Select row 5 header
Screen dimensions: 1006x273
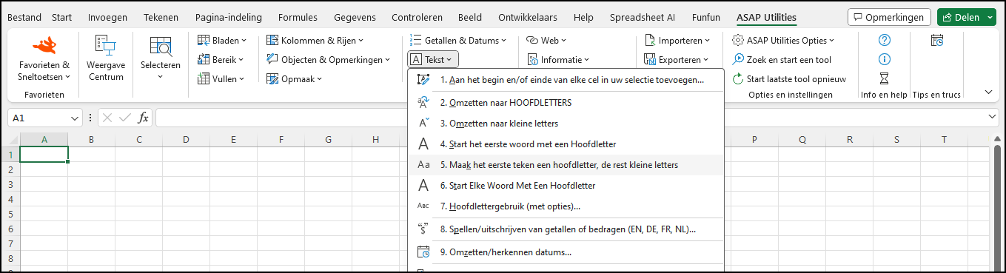[11, 214]
